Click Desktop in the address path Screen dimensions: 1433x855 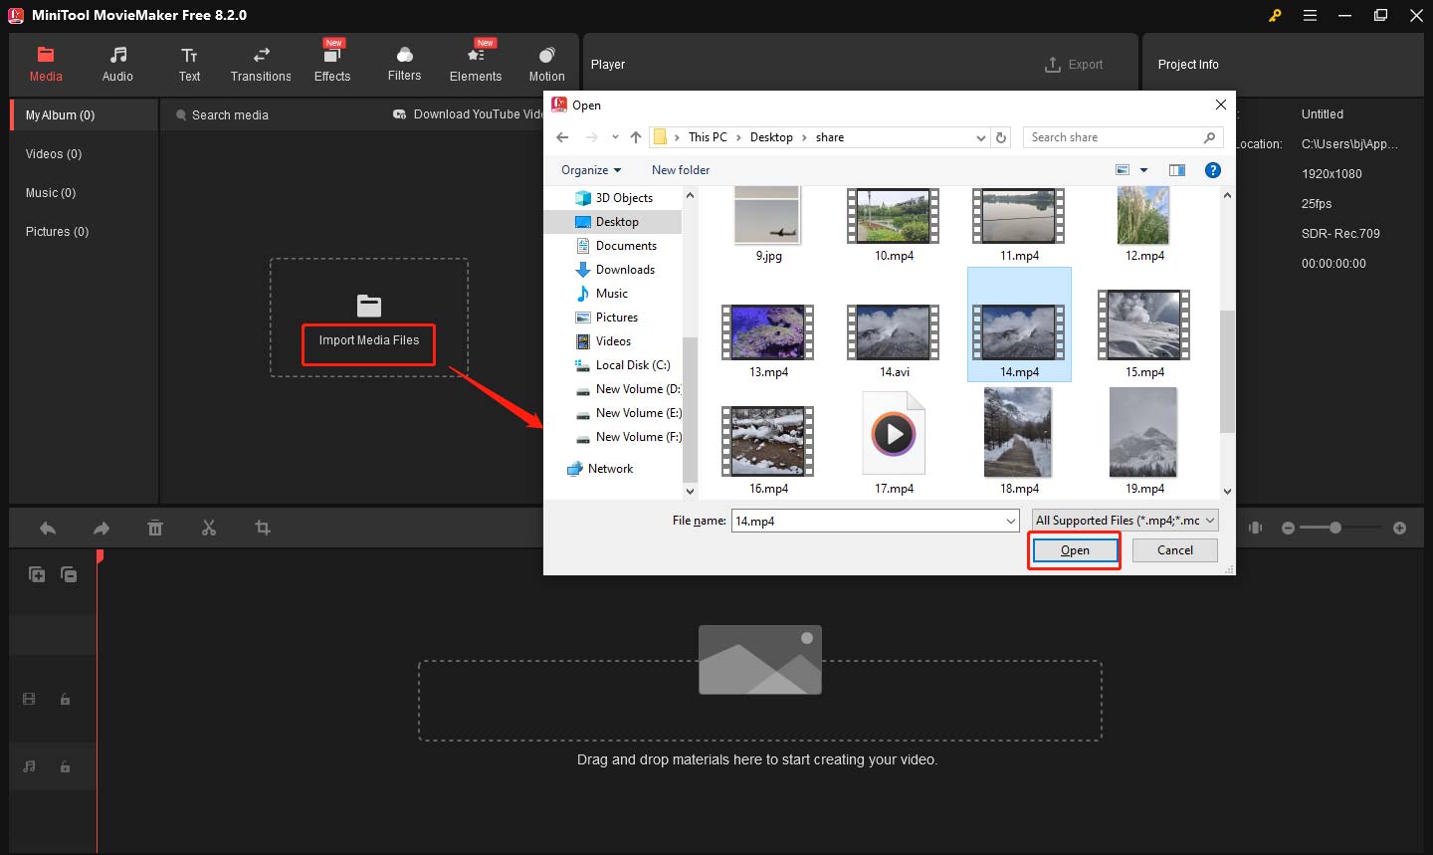tap(771, 137)
